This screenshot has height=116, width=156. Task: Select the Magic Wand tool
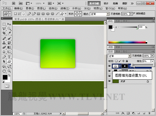9,29
